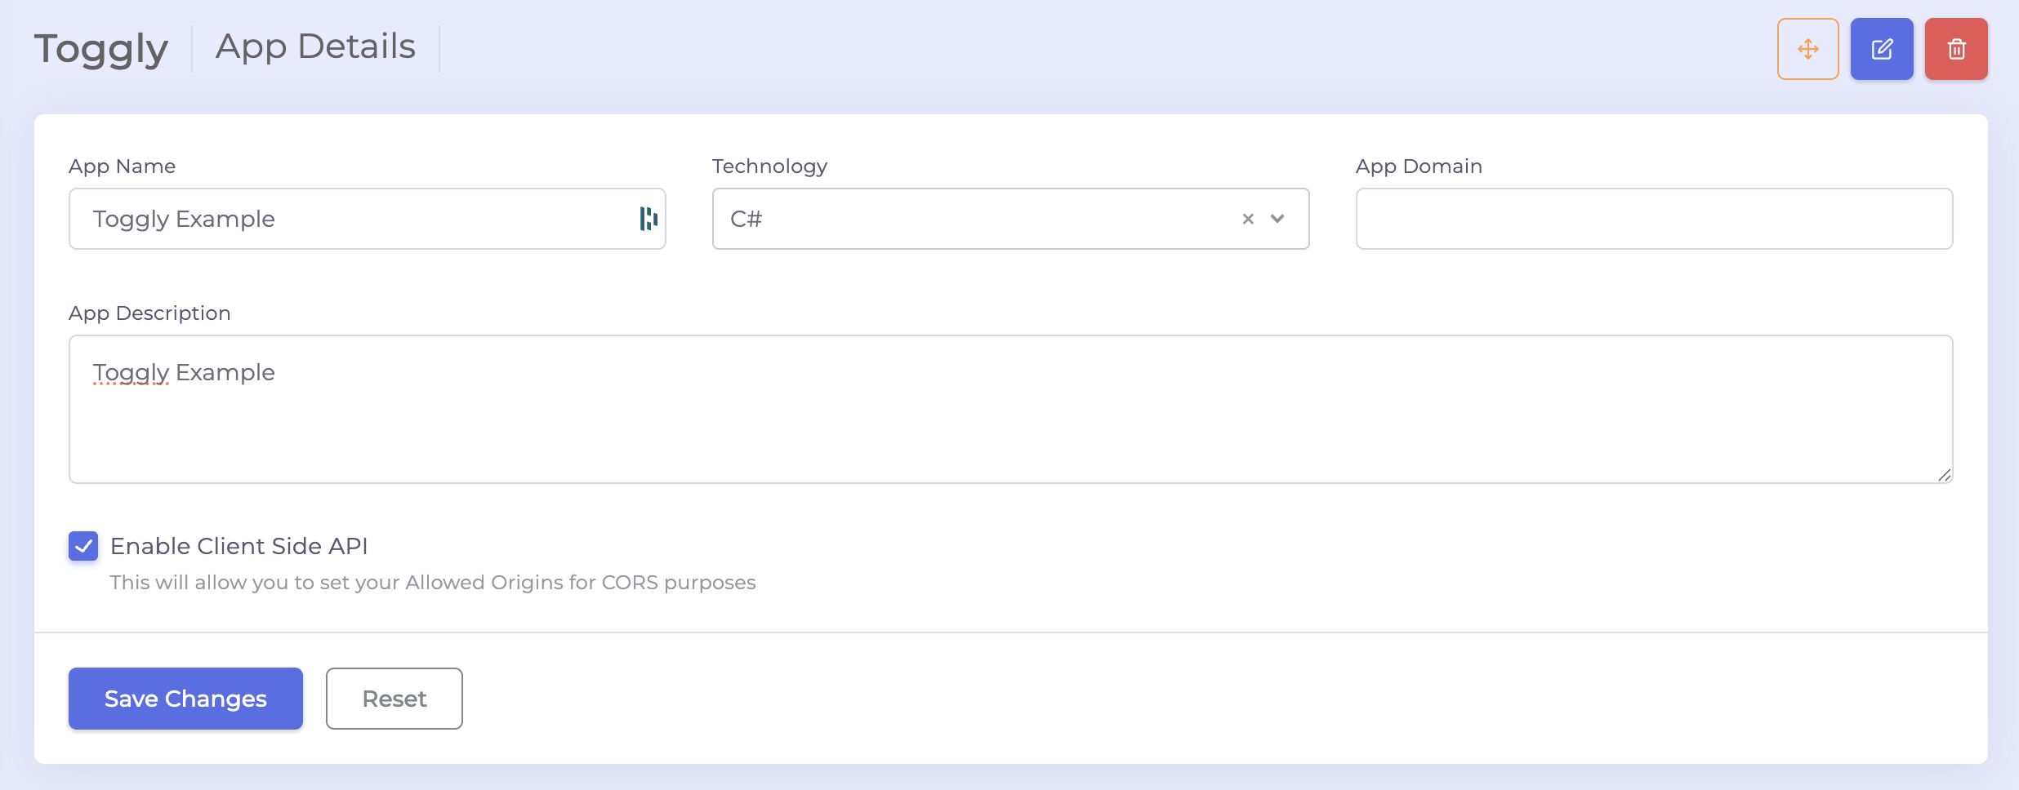
Task: Click the Technology label
Action: (769, 166)
